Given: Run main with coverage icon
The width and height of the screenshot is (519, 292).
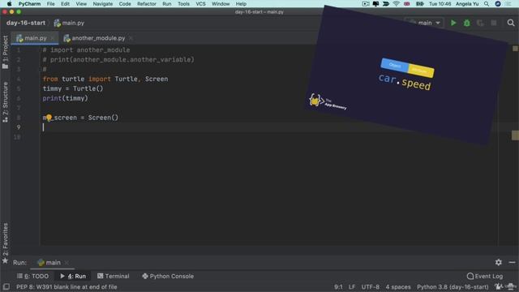Looking at the screenshot, I should coord(480,23).
